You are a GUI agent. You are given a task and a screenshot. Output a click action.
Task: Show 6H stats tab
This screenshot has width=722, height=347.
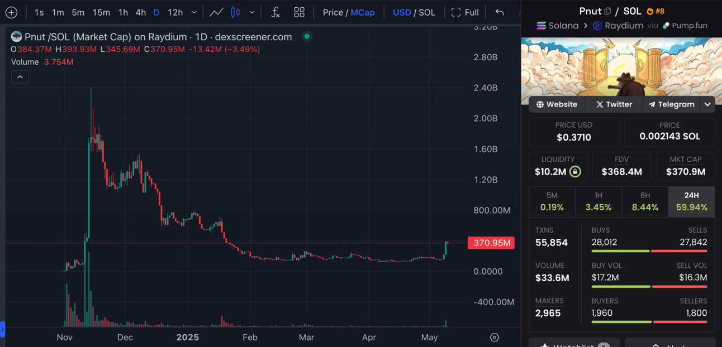(x=645, y=201)
